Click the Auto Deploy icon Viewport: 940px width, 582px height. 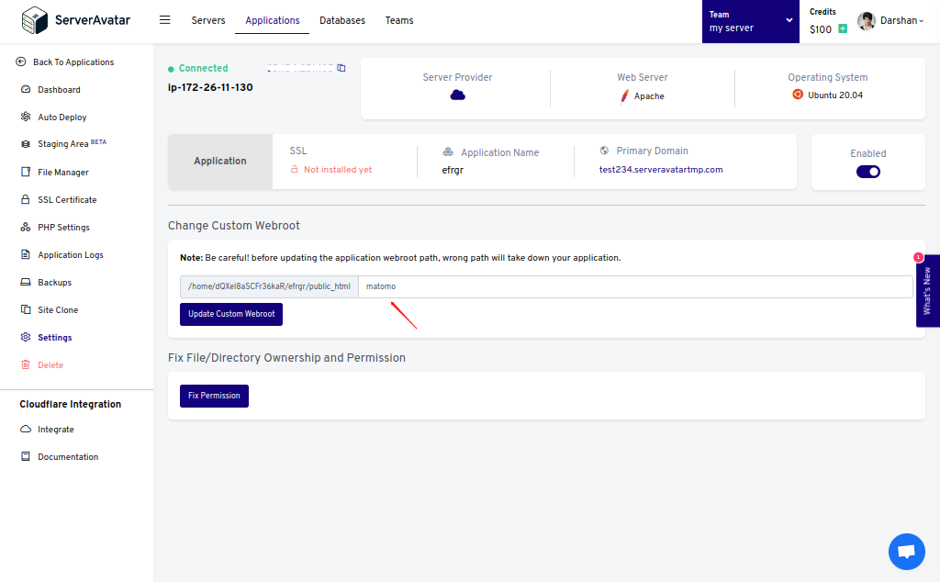(26, 117)
